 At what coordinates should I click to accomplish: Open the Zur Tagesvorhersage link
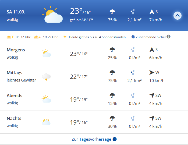point(91,139)
